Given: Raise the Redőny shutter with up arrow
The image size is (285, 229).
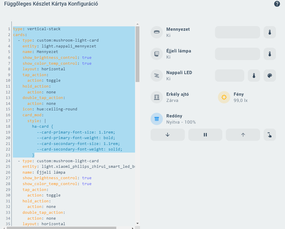Looking at the screenshot, I should (x=243, y=135).
